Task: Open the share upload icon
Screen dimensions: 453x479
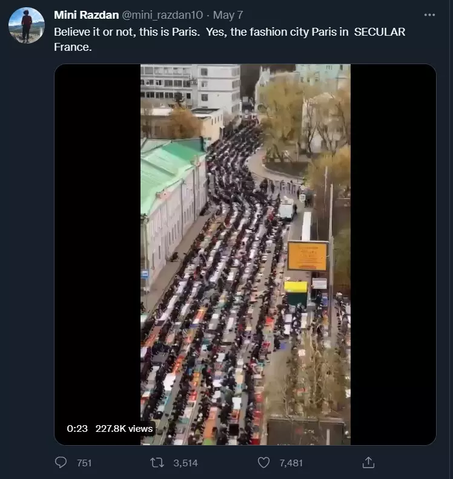Action: coord(368,463)
